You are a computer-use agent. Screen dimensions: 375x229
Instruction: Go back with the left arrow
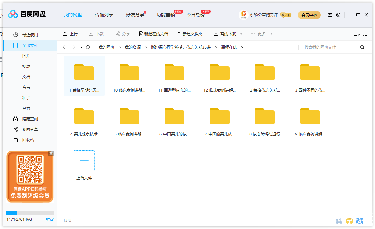click(x=64, y=47)
